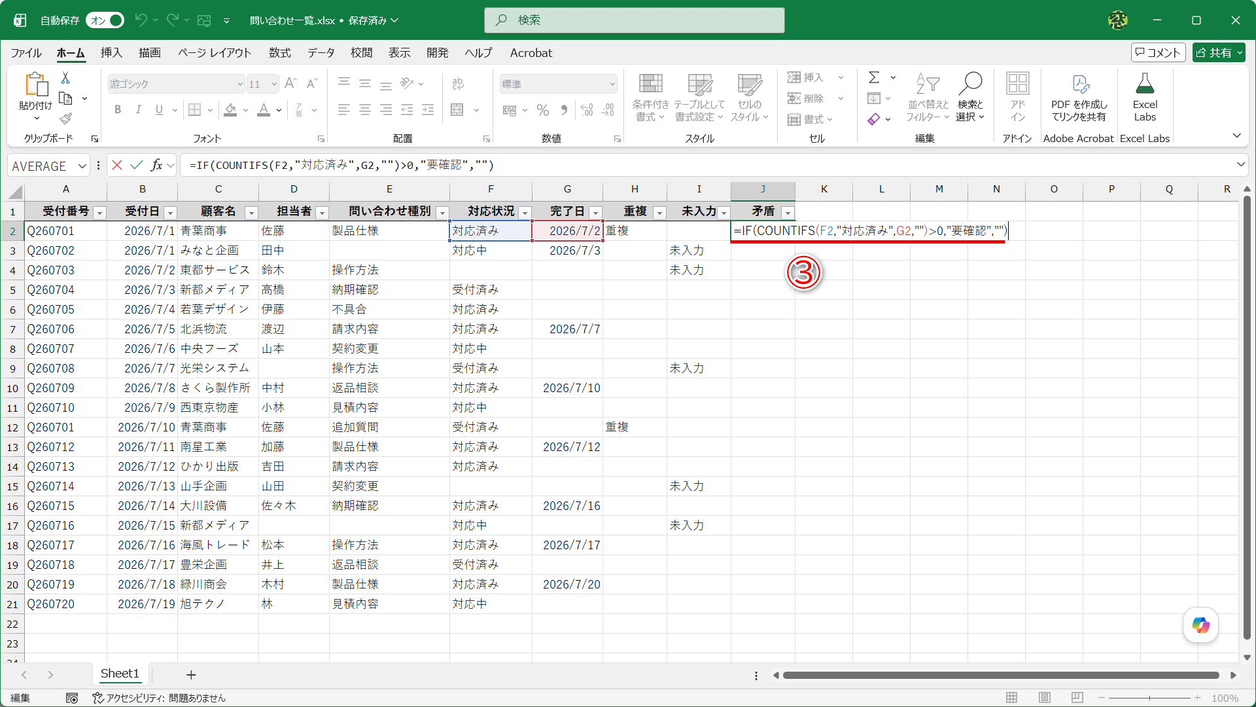This screenshot has height=707, width=1256.
Task: Cancel formula entry with the X icon
Action: pos(117,165)
